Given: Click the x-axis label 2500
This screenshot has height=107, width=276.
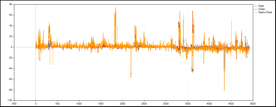Looking at the screenshot, I should [144, 104].
